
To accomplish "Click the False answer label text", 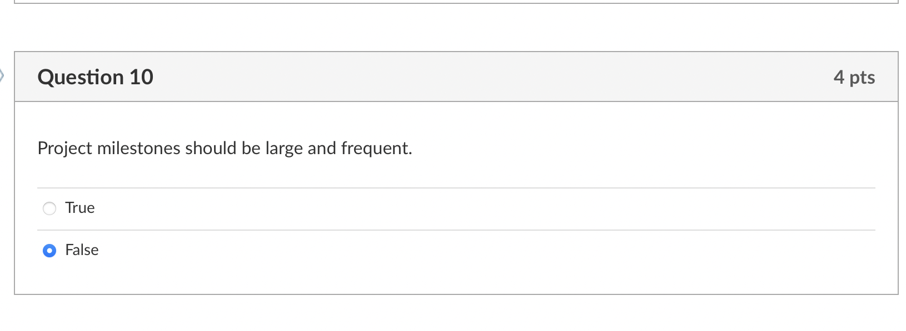I will pyautogui.click(x=81, y=250).
